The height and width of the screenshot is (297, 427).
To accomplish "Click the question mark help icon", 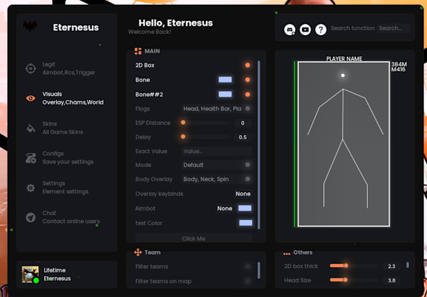I will [x=321, y=30].
